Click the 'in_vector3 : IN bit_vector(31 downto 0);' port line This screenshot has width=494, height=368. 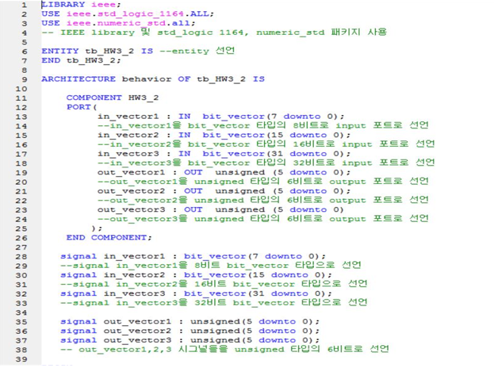224,154
